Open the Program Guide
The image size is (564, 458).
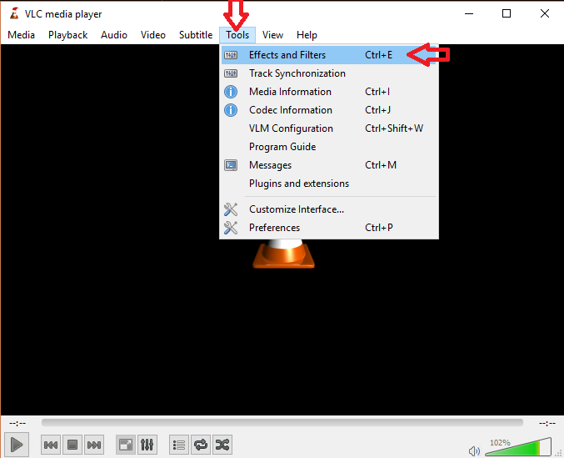point(329,147)
